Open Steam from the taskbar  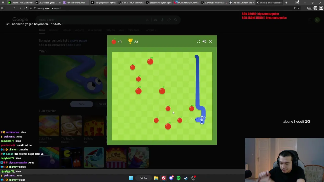tap(186, 178)
